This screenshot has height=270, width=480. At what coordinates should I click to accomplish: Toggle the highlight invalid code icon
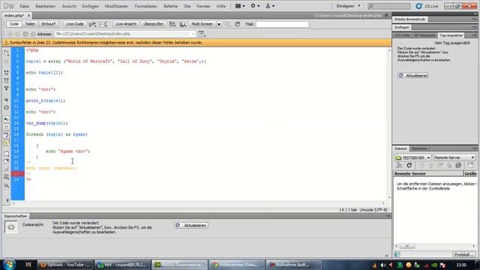pos(7,127)
